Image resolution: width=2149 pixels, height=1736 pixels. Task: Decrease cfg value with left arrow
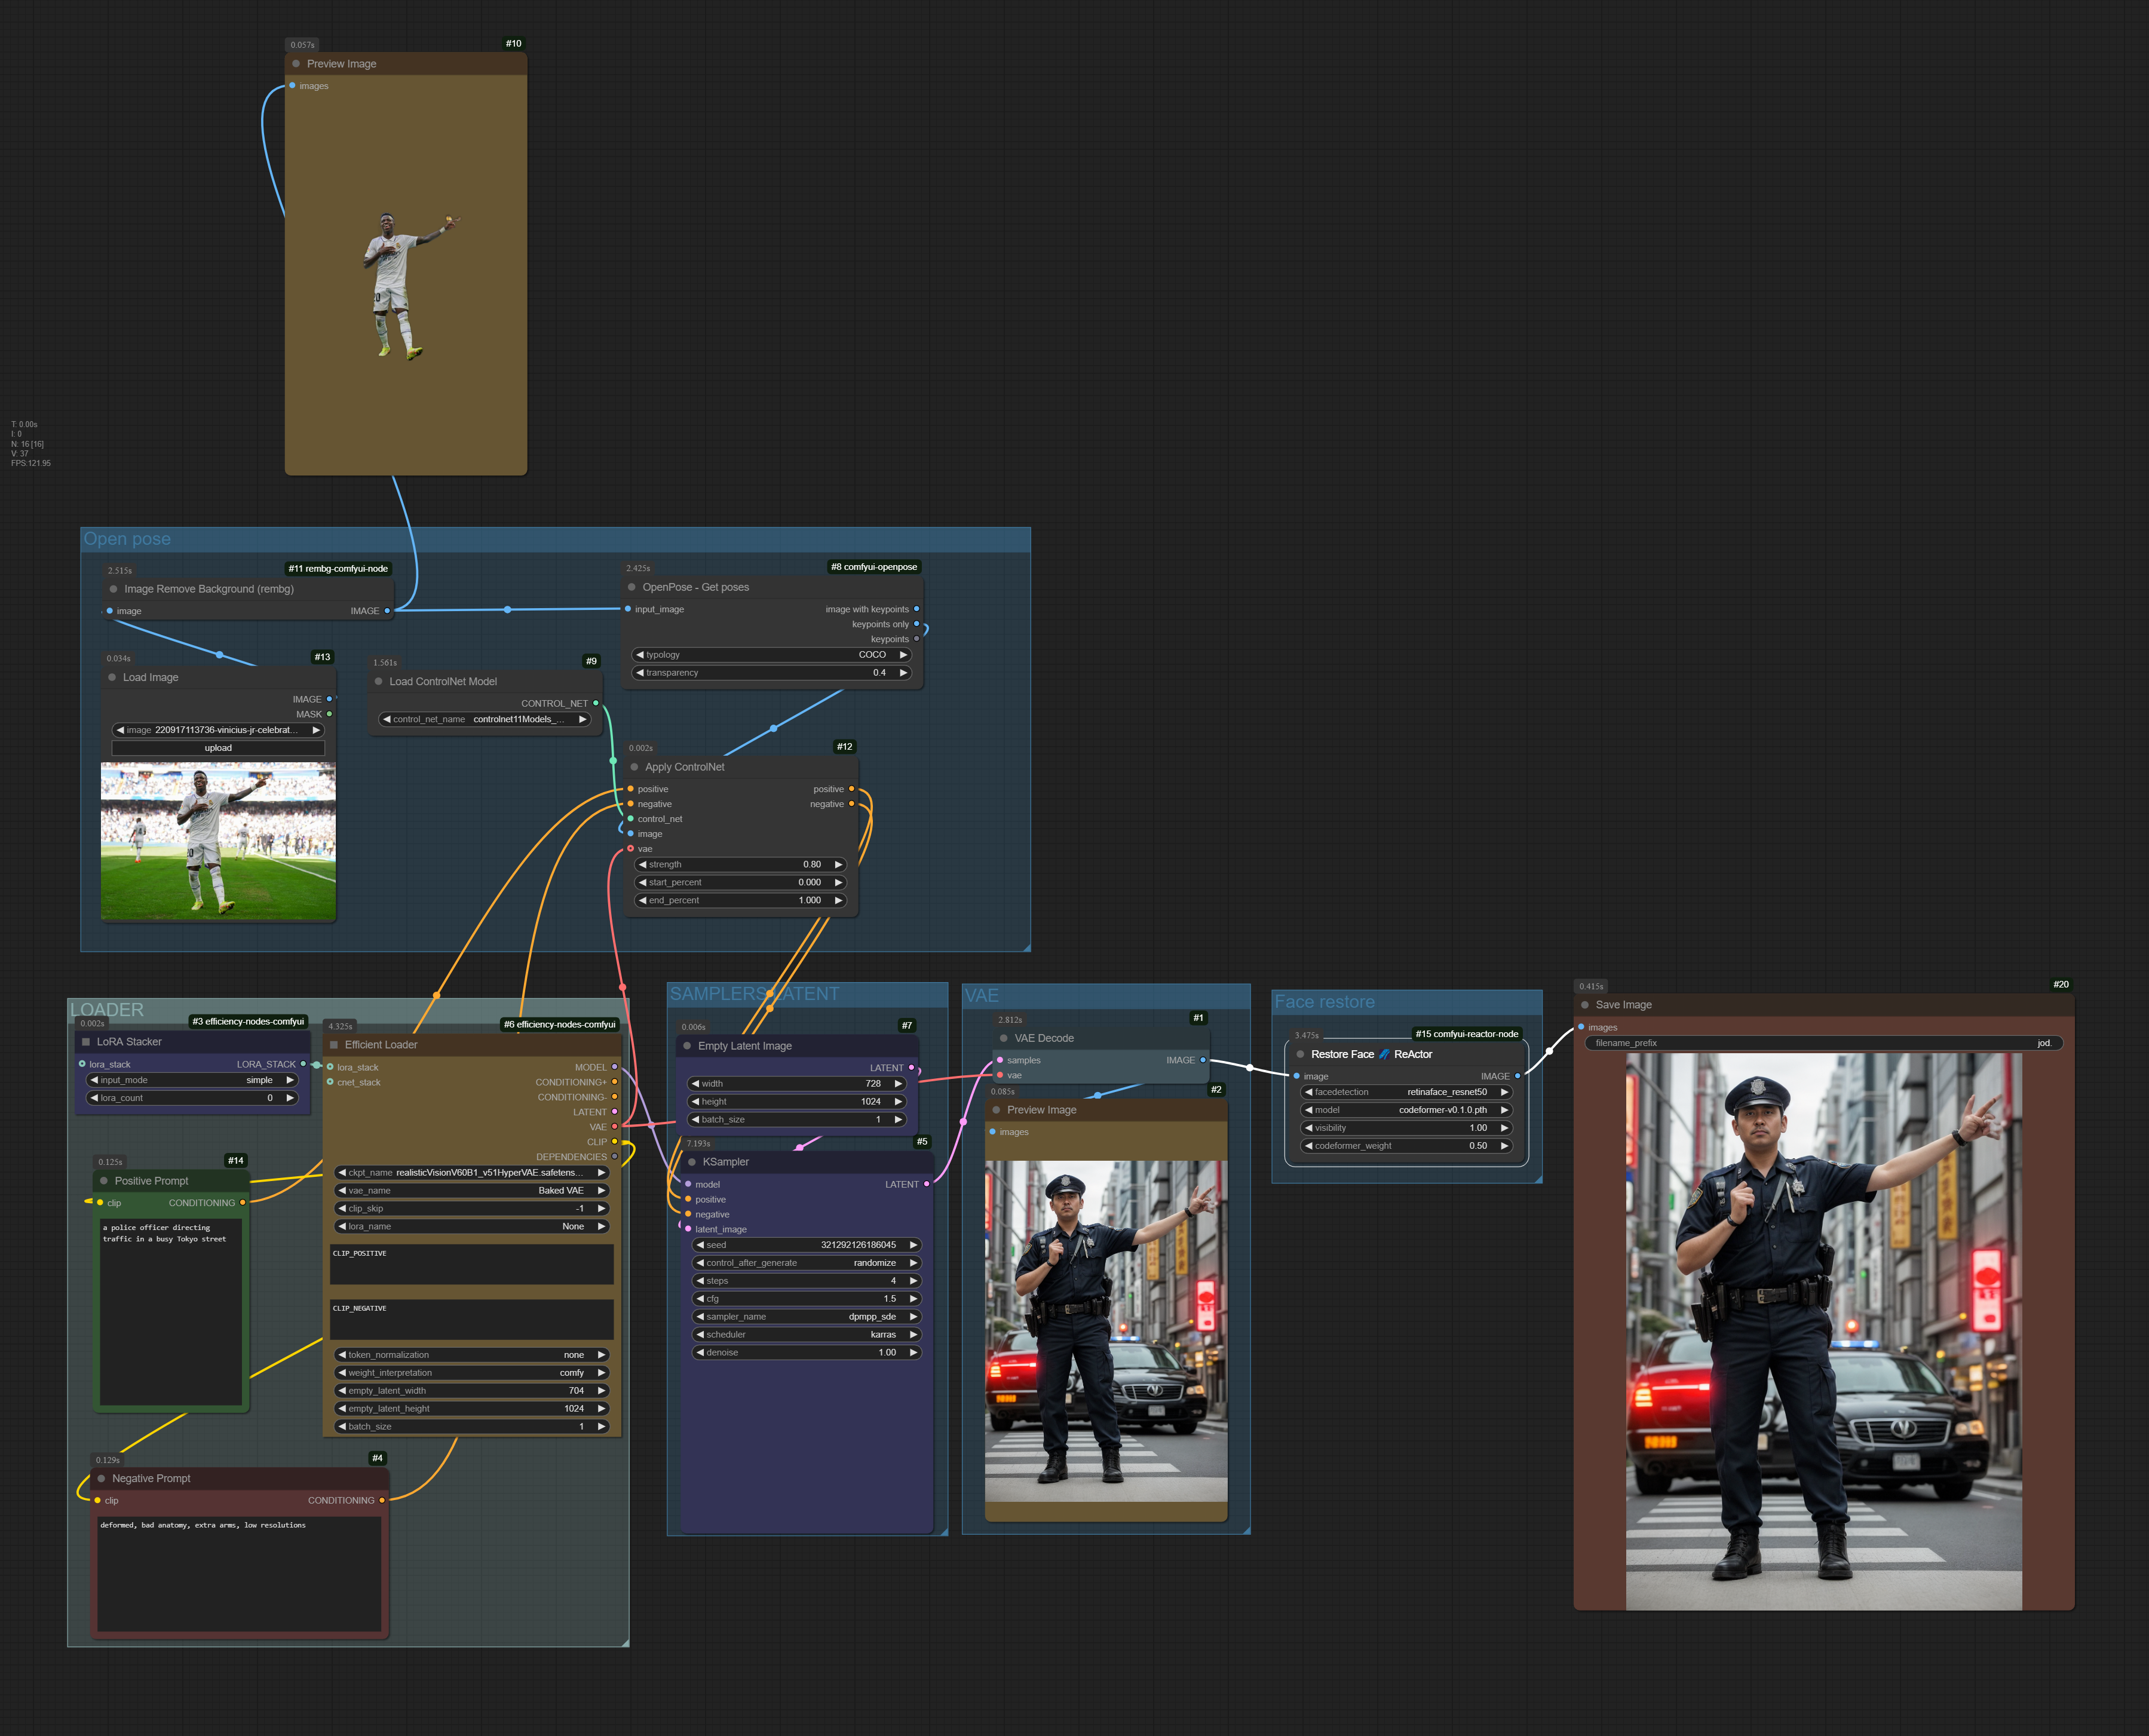700,1299
